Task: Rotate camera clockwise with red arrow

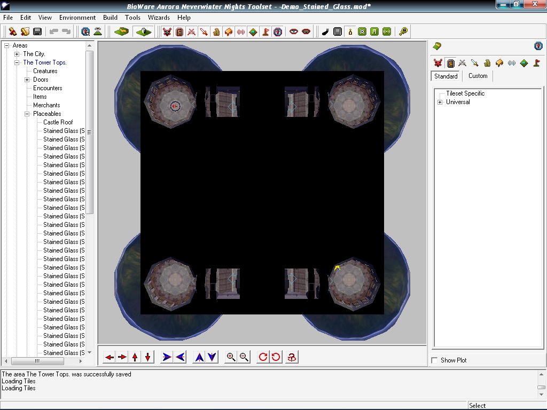Action: [263, 357]
